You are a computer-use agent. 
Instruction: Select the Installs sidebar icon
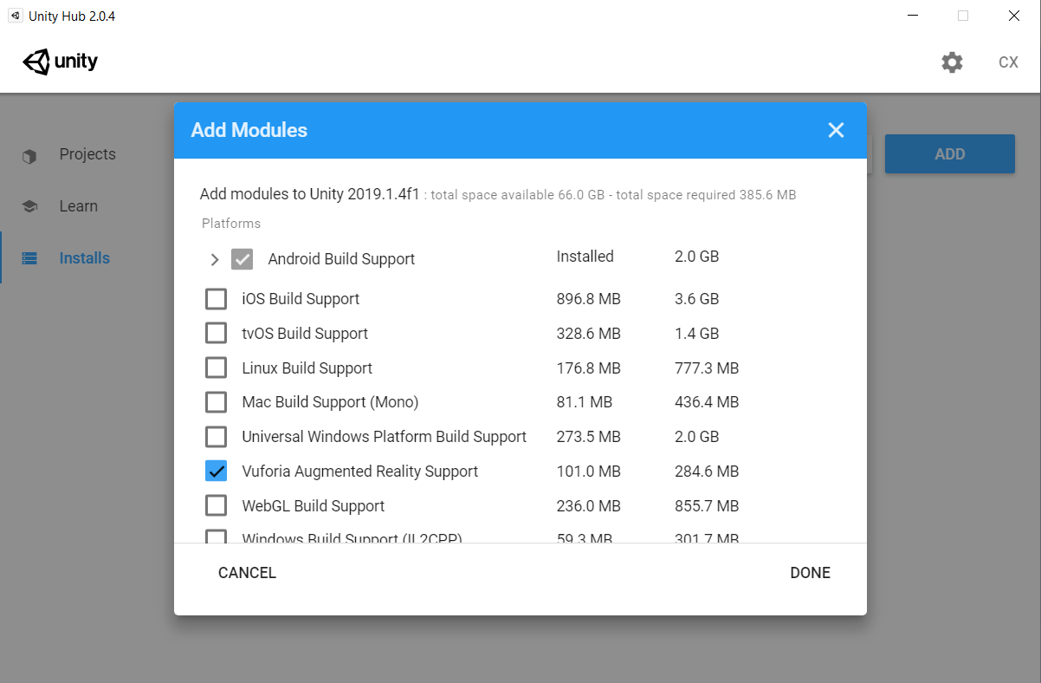click(x=29, y=257)
